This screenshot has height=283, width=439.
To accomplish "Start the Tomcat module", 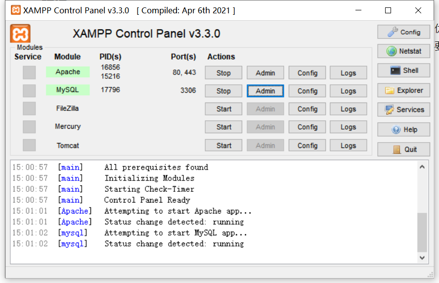I will click(223, 145).
